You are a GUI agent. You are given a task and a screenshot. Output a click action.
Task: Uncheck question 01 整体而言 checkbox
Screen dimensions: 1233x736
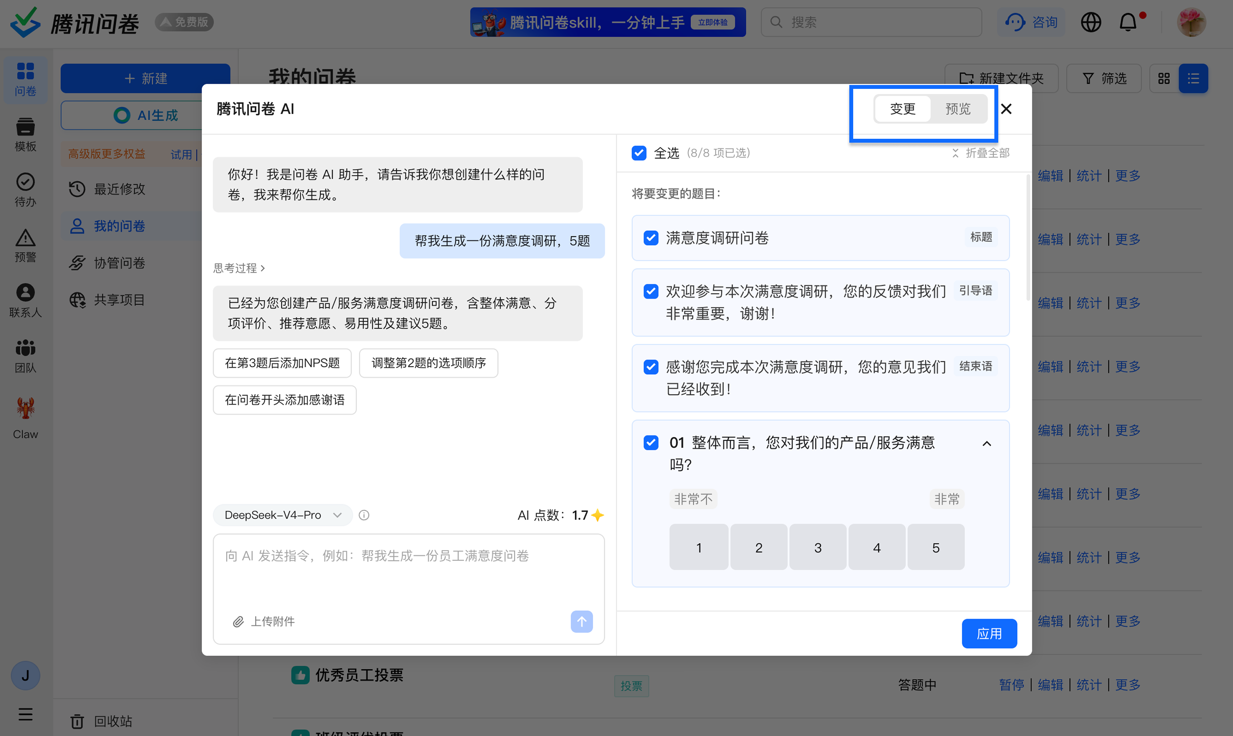[x=651, y=442]
